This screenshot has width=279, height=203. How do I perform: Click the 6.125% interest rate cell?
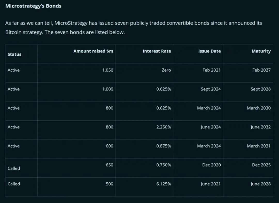click(164, 184)
